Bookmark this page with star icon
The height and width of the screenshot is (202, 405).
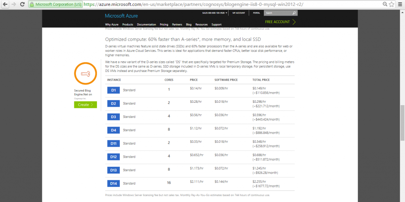click(391, 4)
